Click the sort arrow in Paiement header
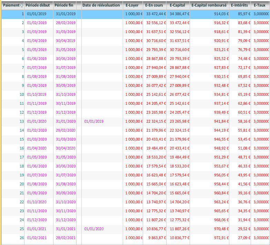The image size is (270, 245). click(x=22, y=6)
